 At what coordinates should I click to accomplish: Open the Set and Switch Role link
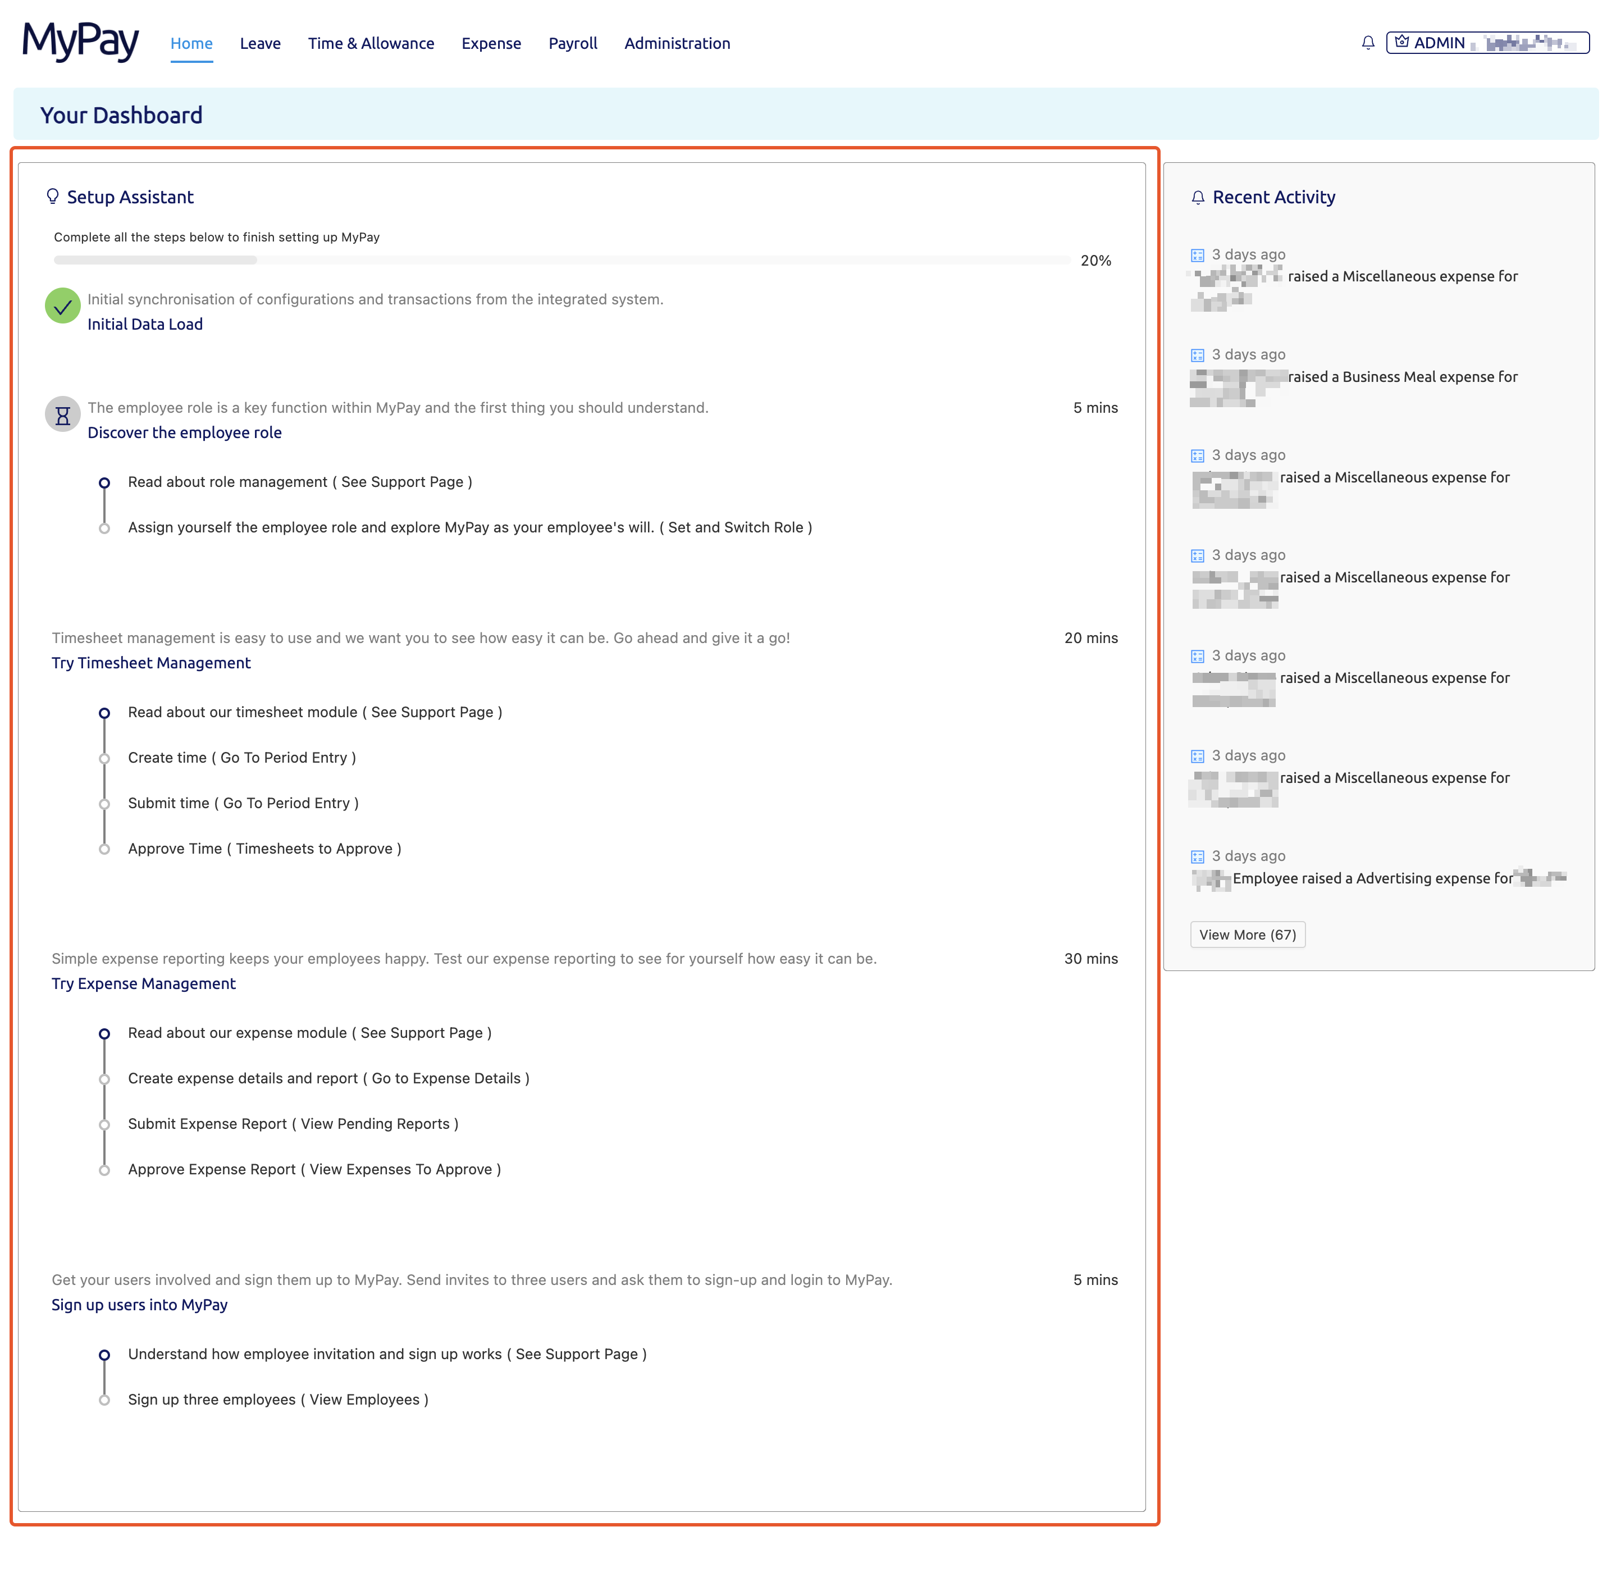coord(736,527)
